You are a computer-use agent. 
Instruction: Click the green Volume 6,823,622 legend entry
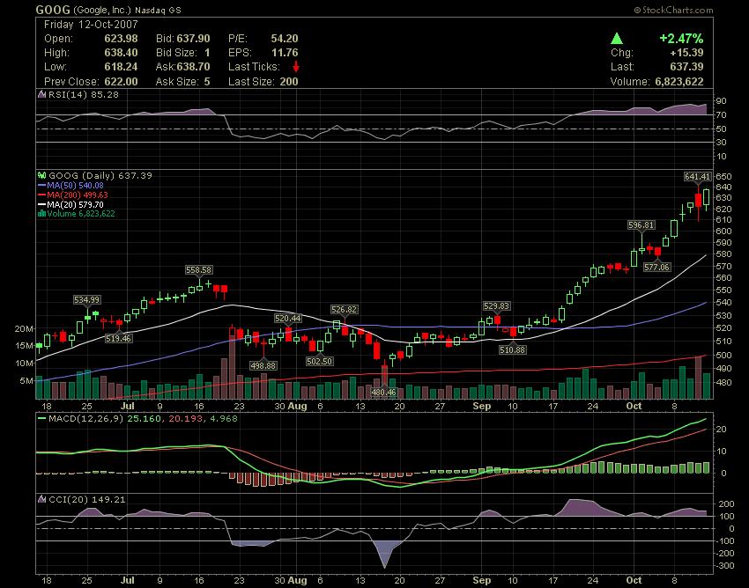point(81,213)
